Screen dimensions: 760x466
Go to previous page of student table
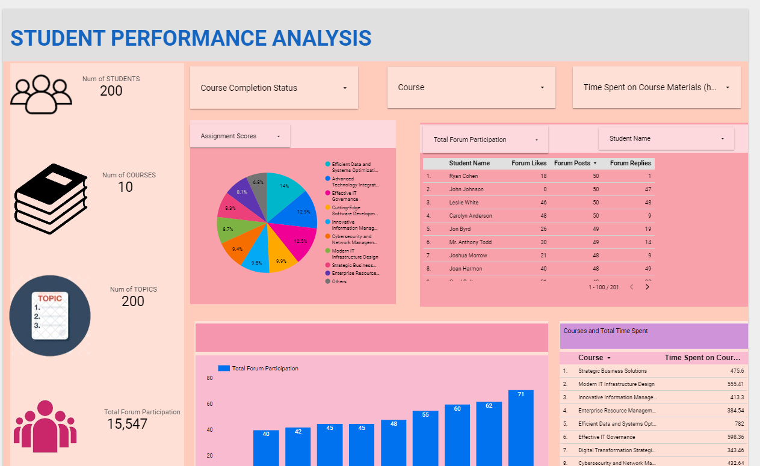point(631,287)
